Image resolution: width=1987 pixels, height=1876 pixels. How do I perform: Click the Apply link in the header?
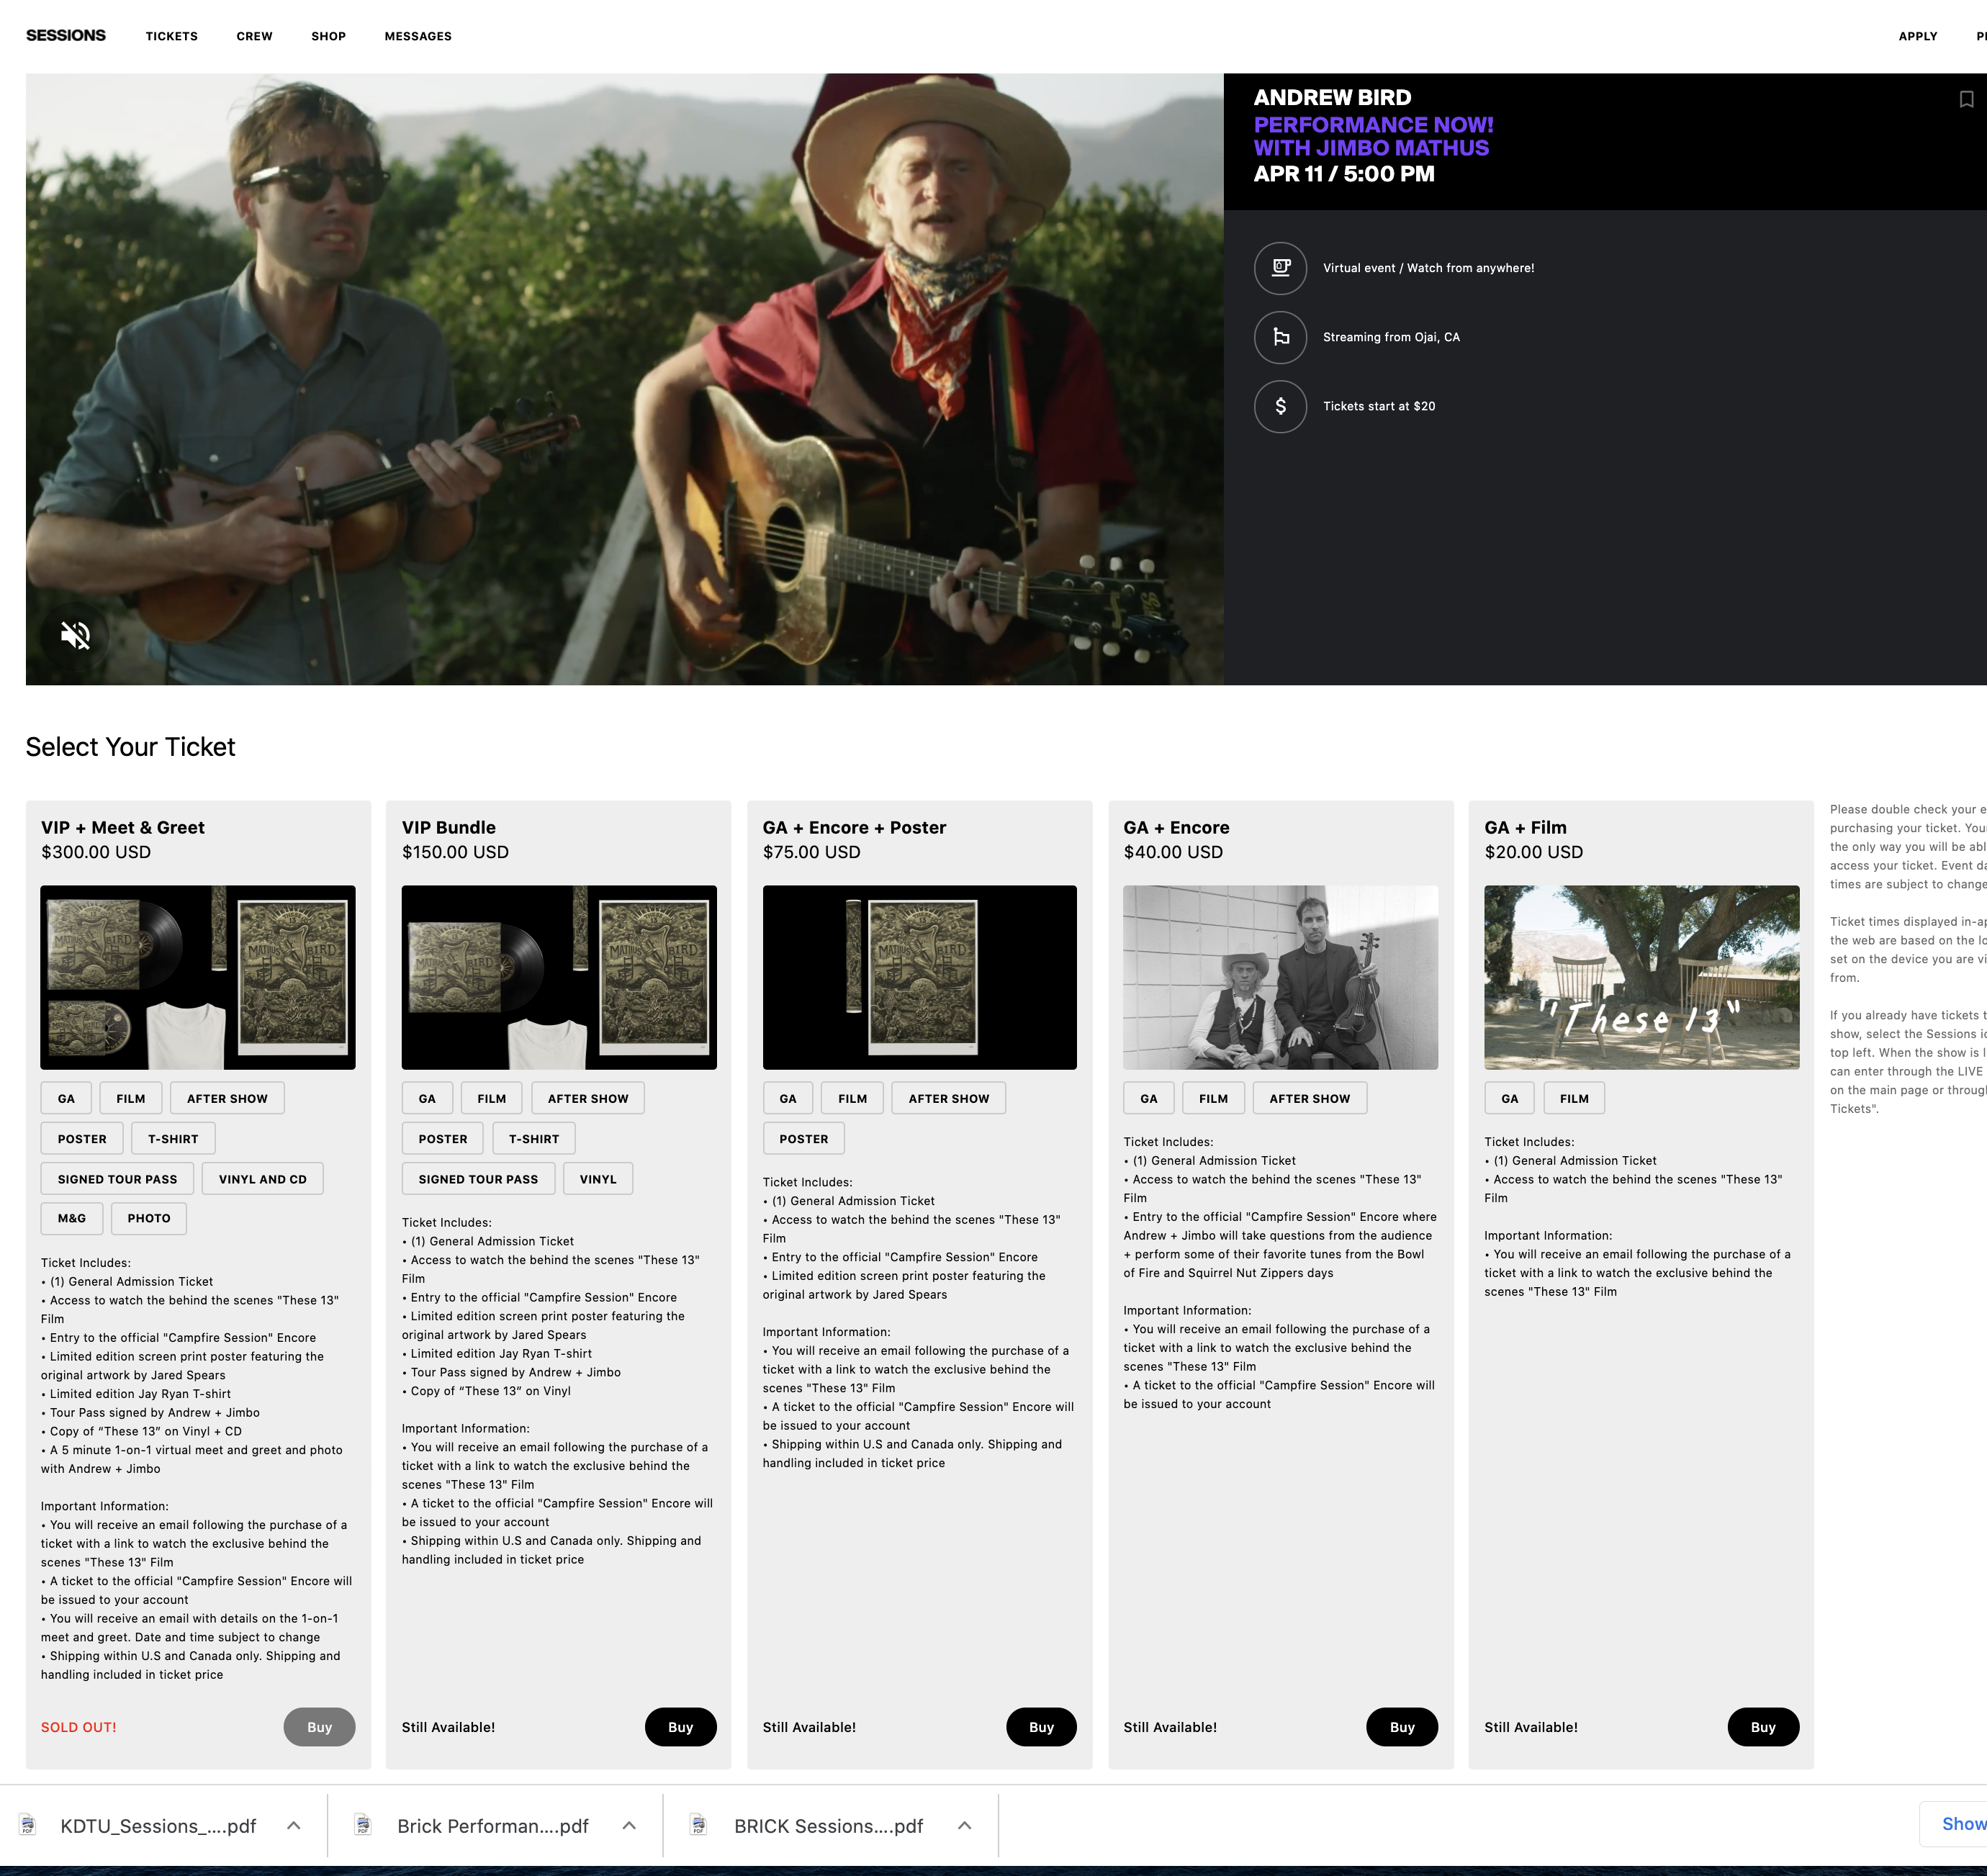click(x=1917, y=36)
